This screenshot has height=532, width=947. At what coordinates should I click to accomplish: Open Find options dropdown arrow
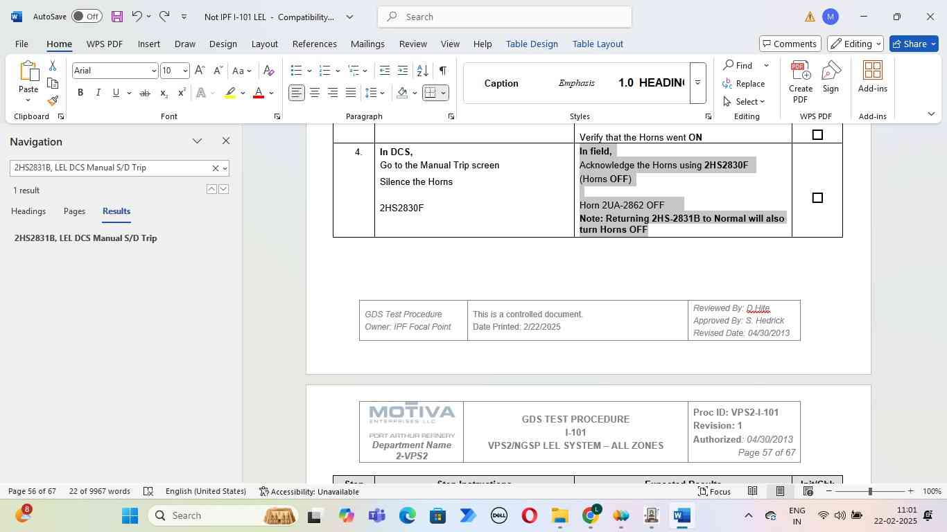pos(766,65)
